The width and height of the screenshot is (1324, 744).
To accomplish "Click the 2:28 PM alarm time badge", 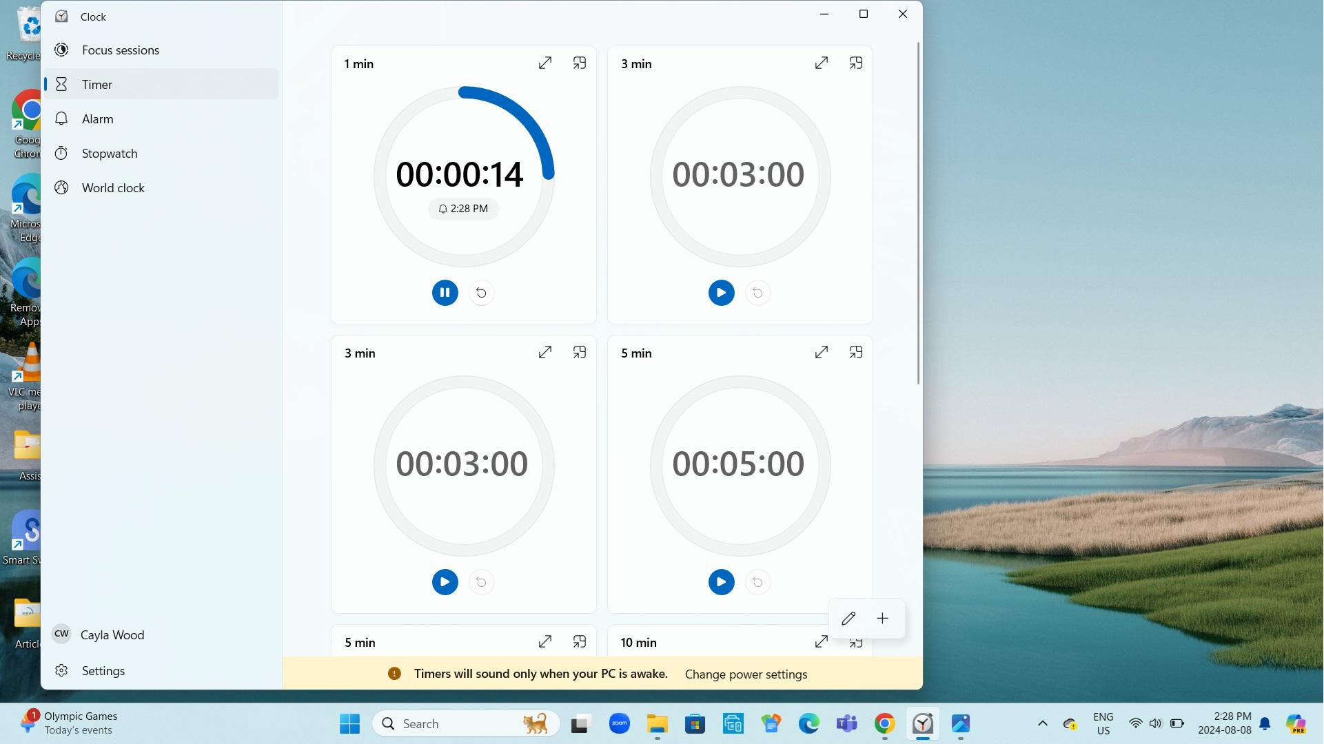I will [463, 209].
